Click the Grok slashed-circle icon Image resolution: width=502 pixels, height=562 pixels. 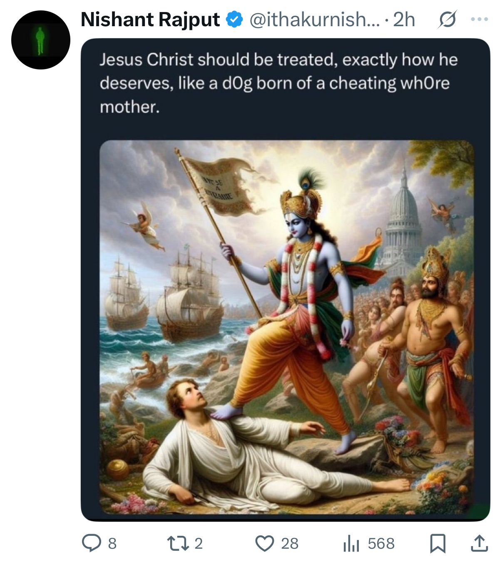click(447, 20)
